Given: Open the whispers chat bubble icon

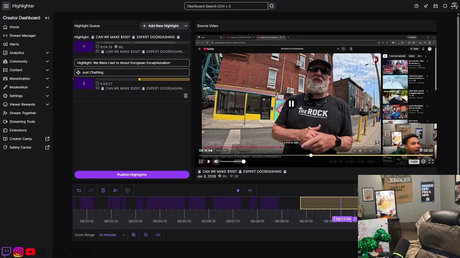Looking at the screenshot, I should pyautogui.click(x=445, y=6).
